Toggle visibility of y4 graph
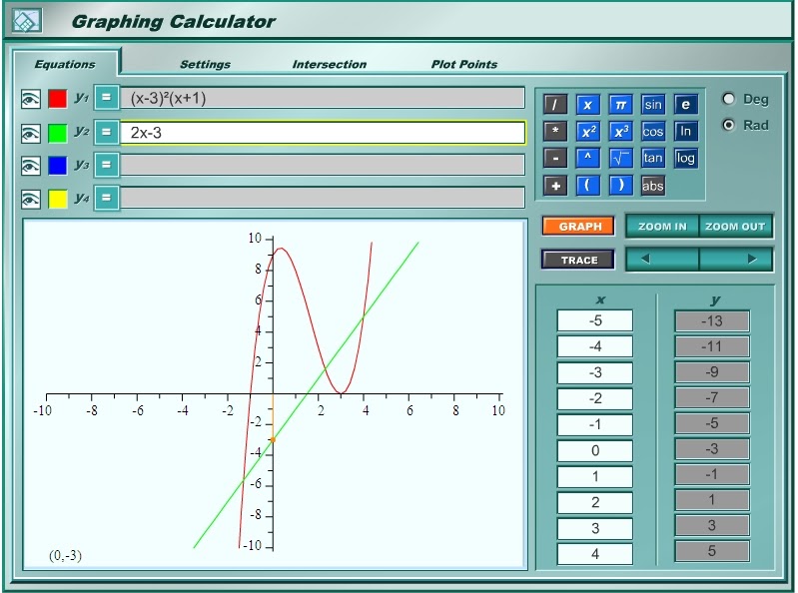Viewport: 798px width, 593px height. [31, 199]
